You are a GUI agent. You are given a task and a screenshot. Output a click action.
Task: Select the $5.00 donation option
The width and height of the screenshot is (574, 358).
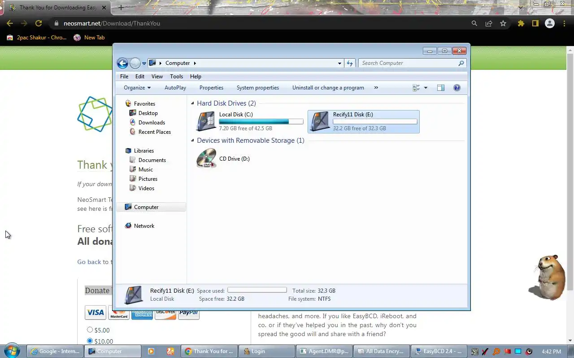tap(90, 330)
